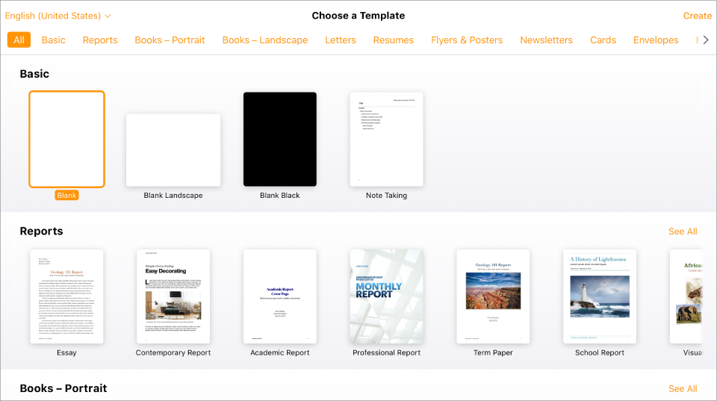Open the Books – Portrait tab
The image size is (717, 401).
[x=170, y=40]
